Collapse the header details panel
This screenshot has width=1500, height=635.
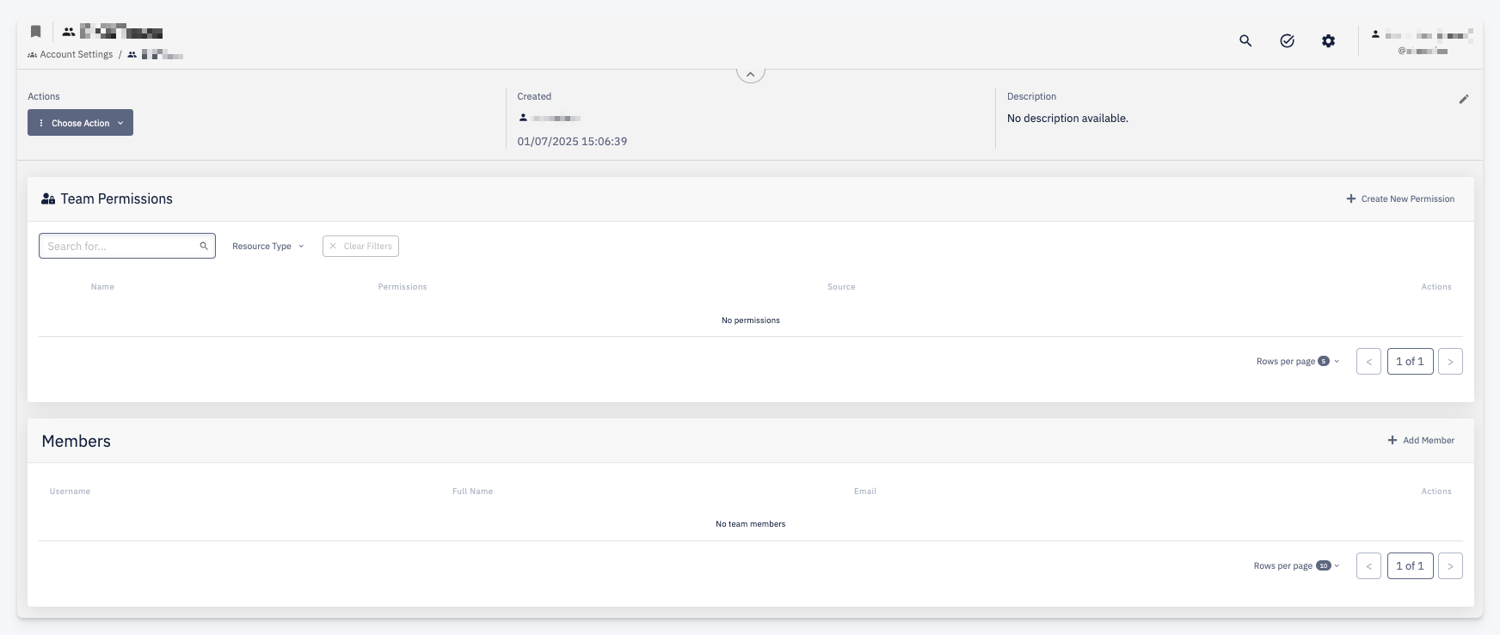coord(750,75)
